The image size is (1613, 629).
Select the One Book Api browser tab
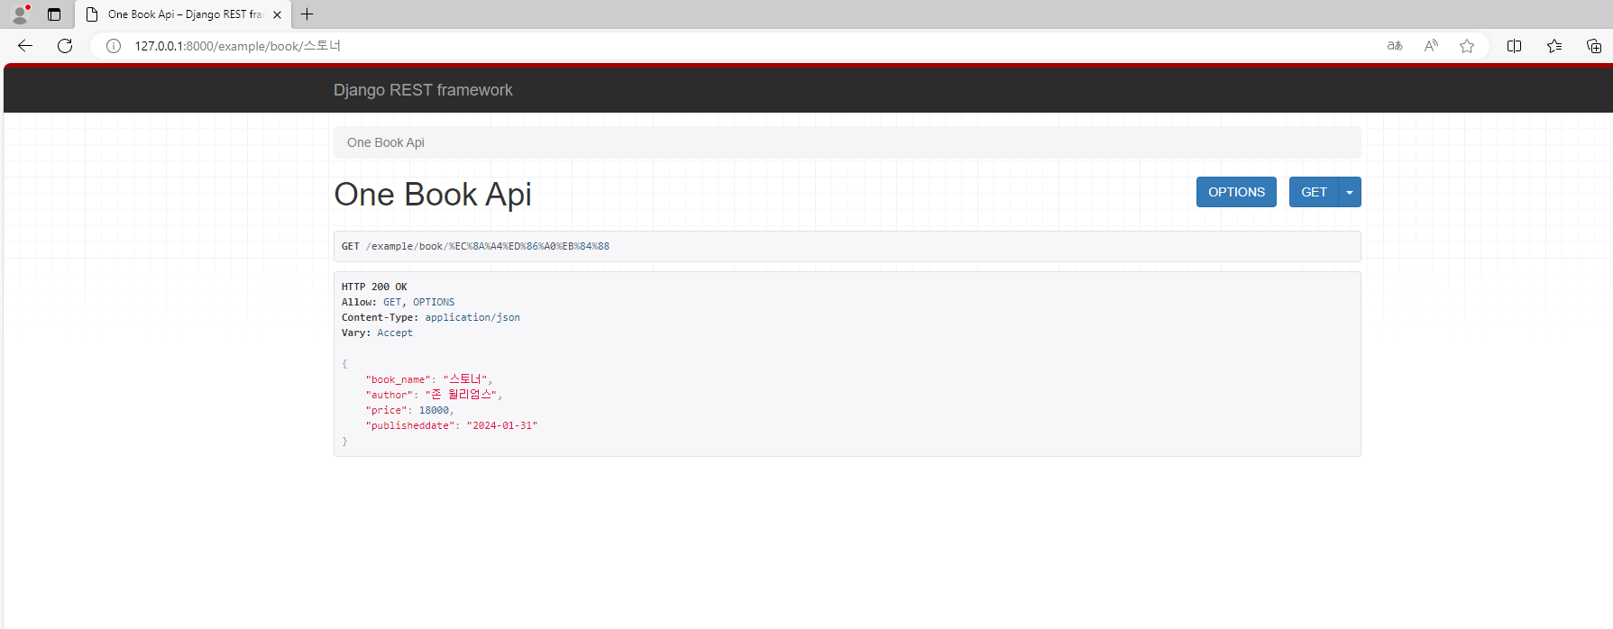pos(184,14)
